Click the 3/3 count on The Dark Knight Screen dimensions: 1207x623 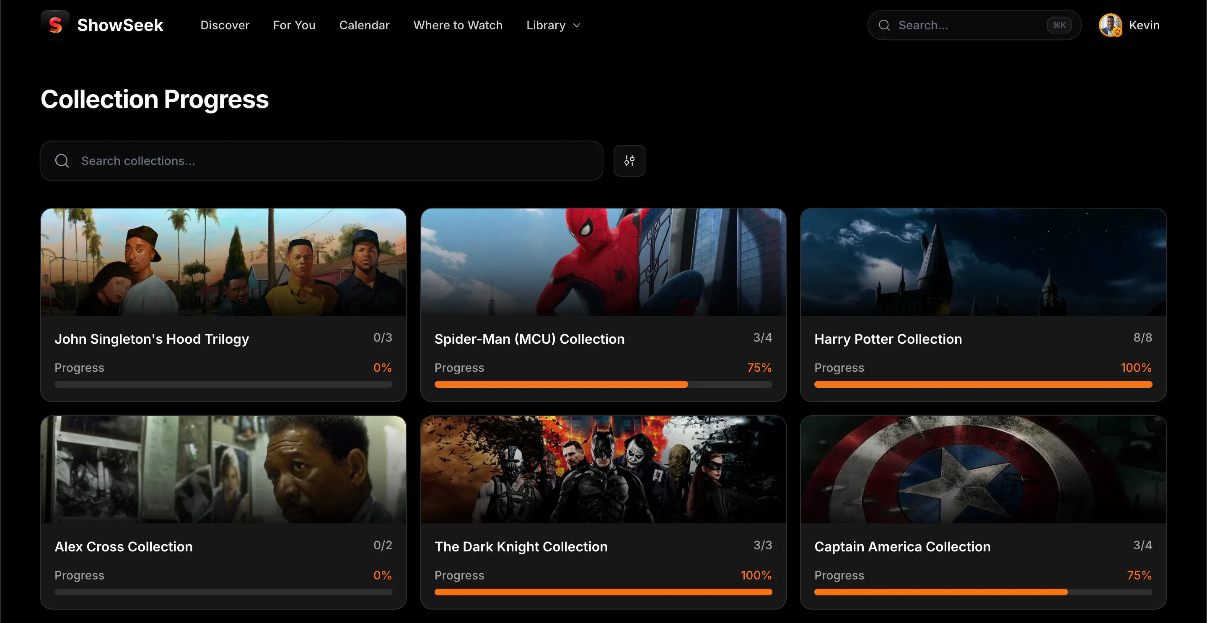[763, 545]
